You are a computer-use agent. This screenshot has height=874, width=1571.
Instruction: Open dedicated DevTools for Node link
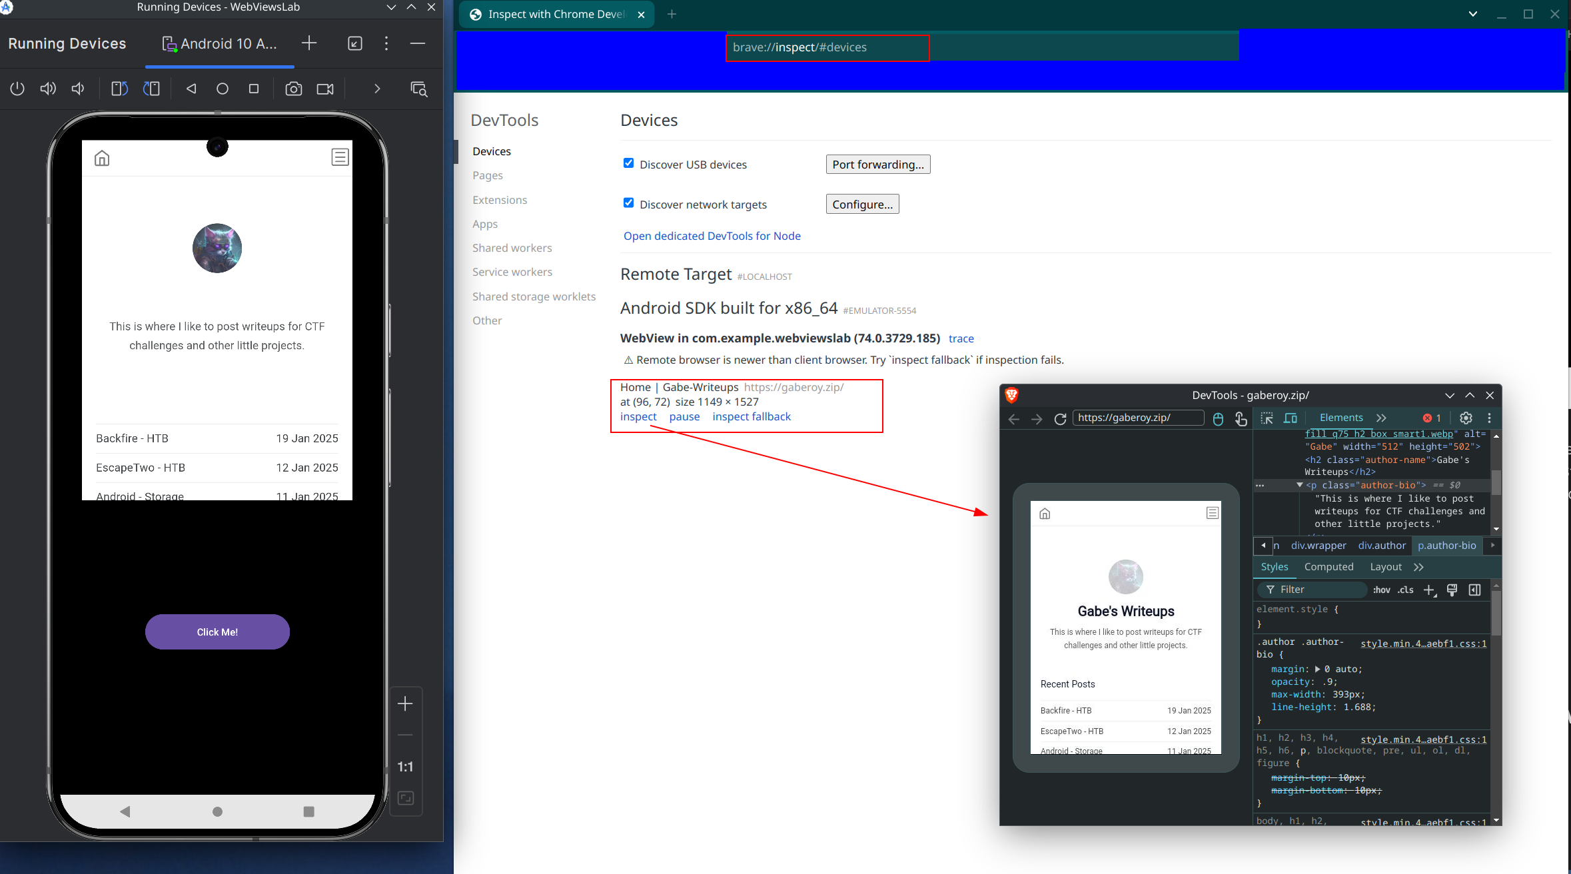click(x=712, y=236)
